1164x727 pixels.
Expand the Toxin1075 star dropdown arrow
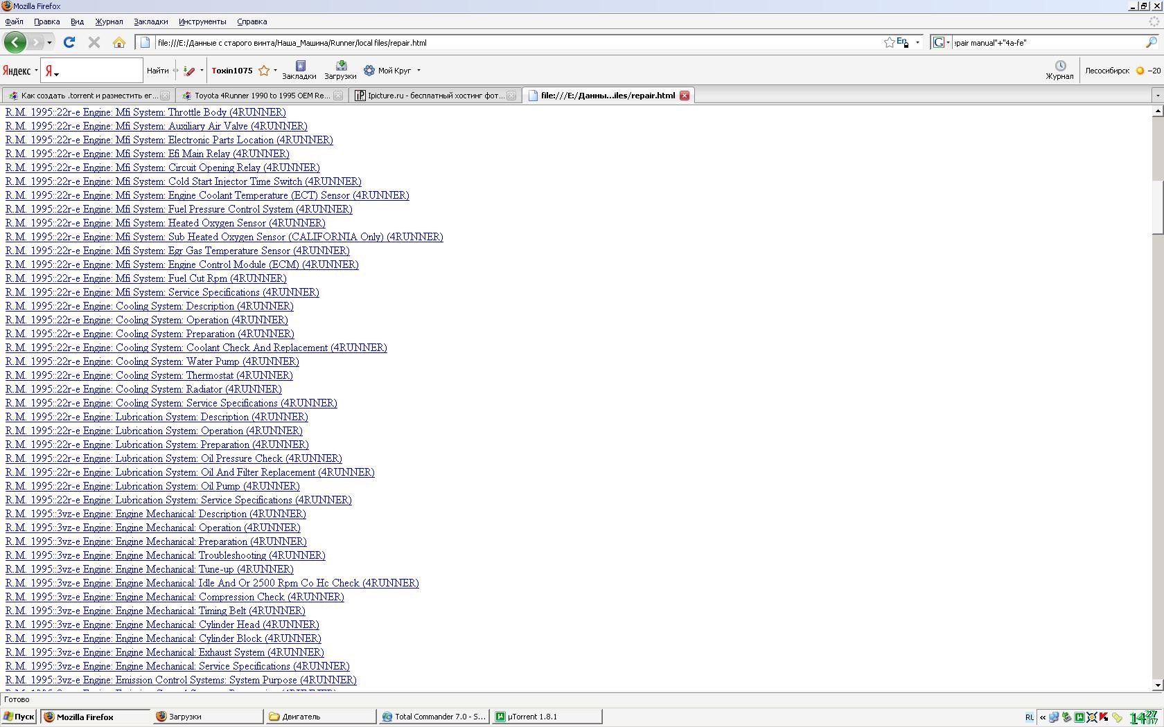pyautogui.click(x=275, y=70)
